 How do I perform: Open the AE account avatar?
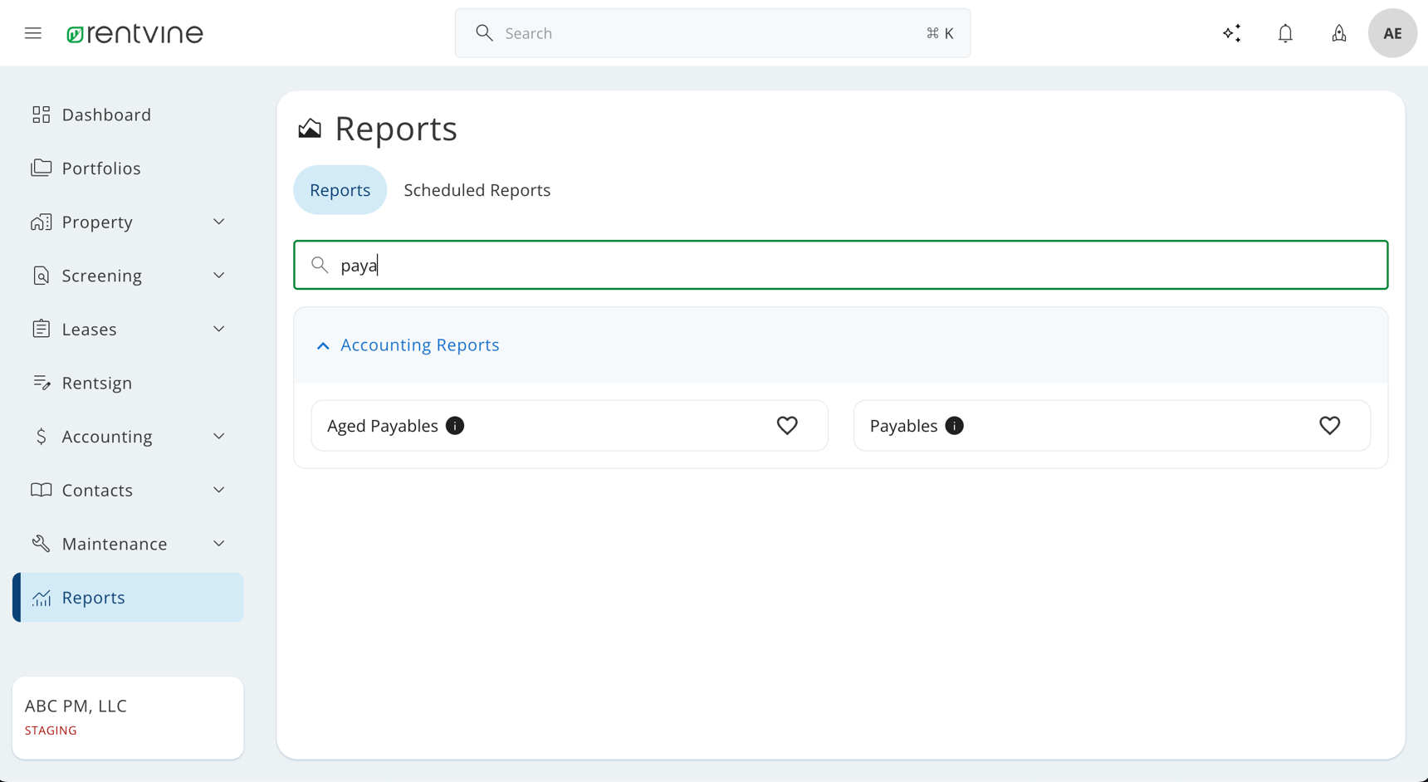click(1392, 32)
